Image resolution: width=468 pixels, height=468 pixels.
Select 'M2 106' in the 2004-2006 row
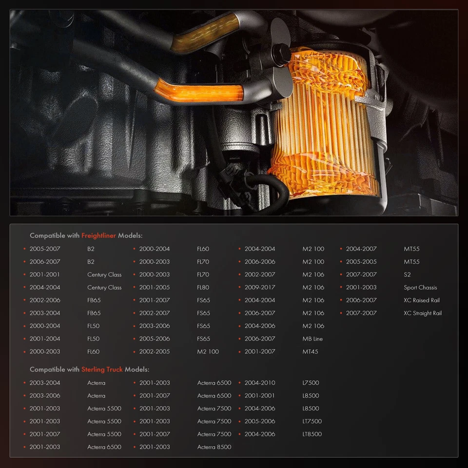click(313, 326)
